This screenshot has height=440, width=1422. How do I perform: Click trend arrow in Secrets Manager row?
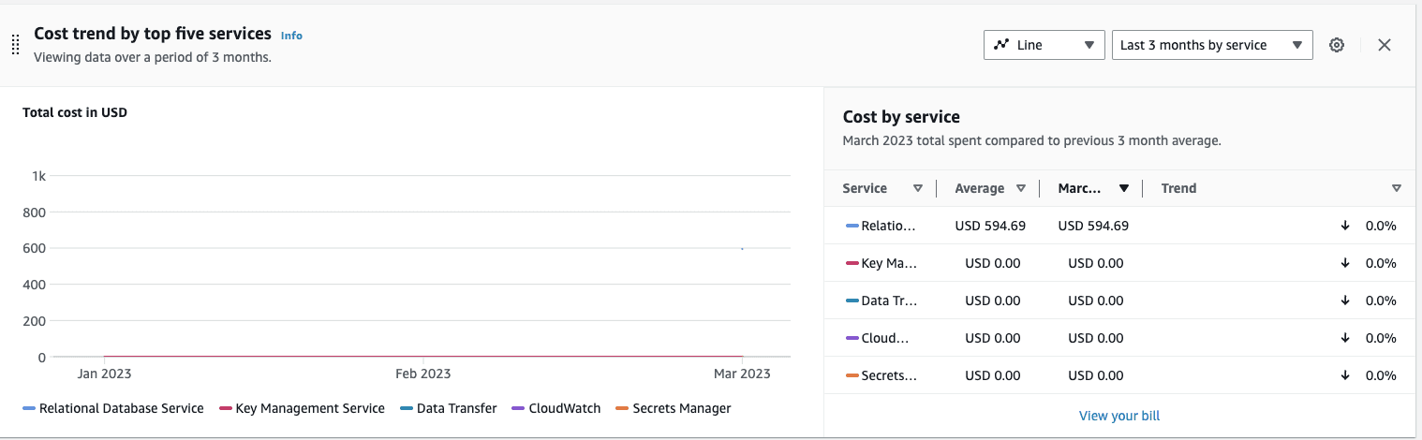pyautogui.click(x=1345, y=375)
